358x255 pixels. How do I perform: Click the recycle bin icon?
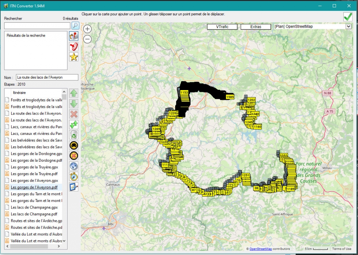point(74,135)
